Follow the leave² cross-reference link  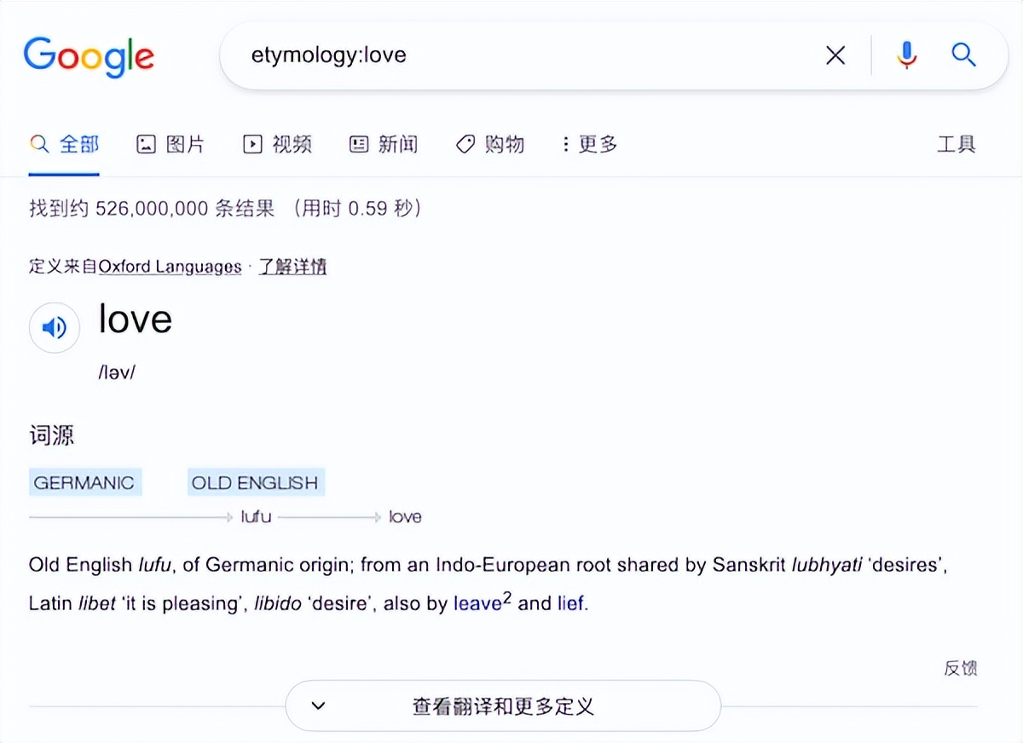(478, 602)
